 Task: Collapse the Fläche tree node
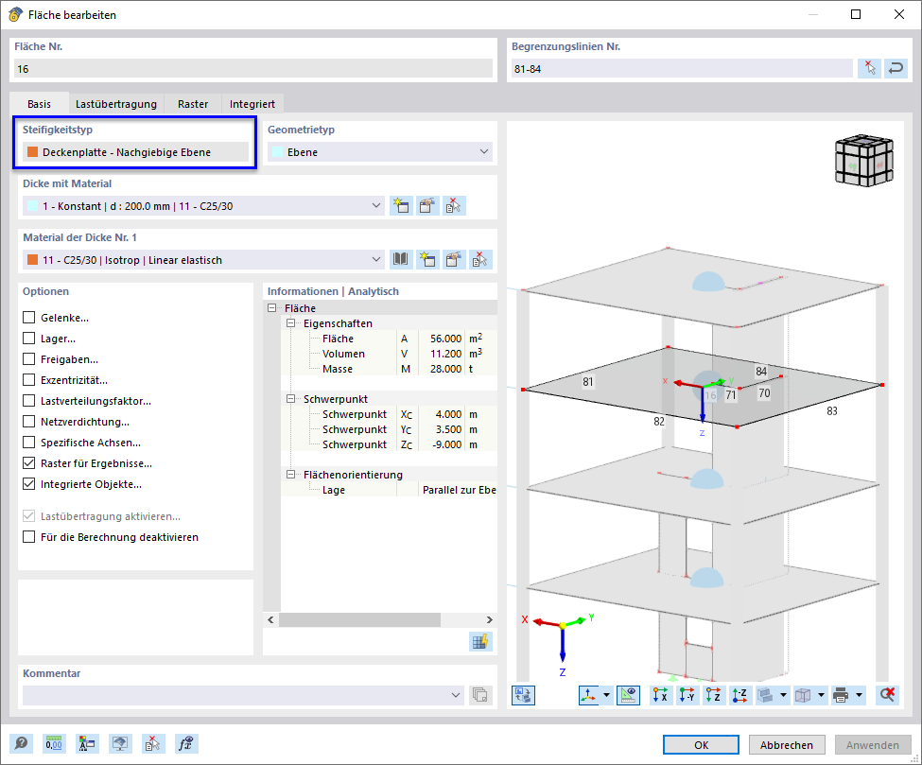(272, 308)
